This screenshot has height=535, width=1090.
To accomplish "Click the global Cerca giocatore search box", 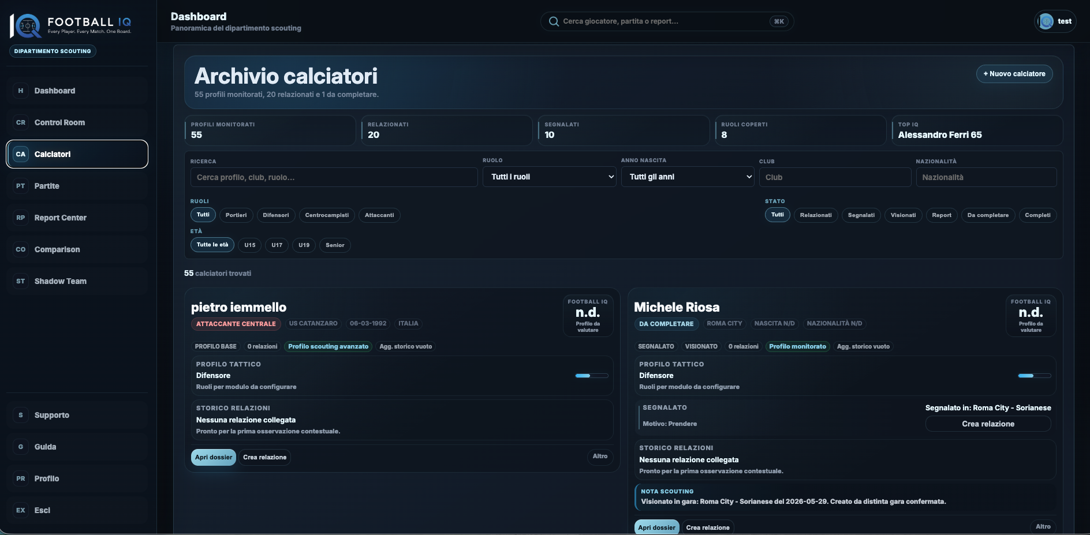I will 667,21.
